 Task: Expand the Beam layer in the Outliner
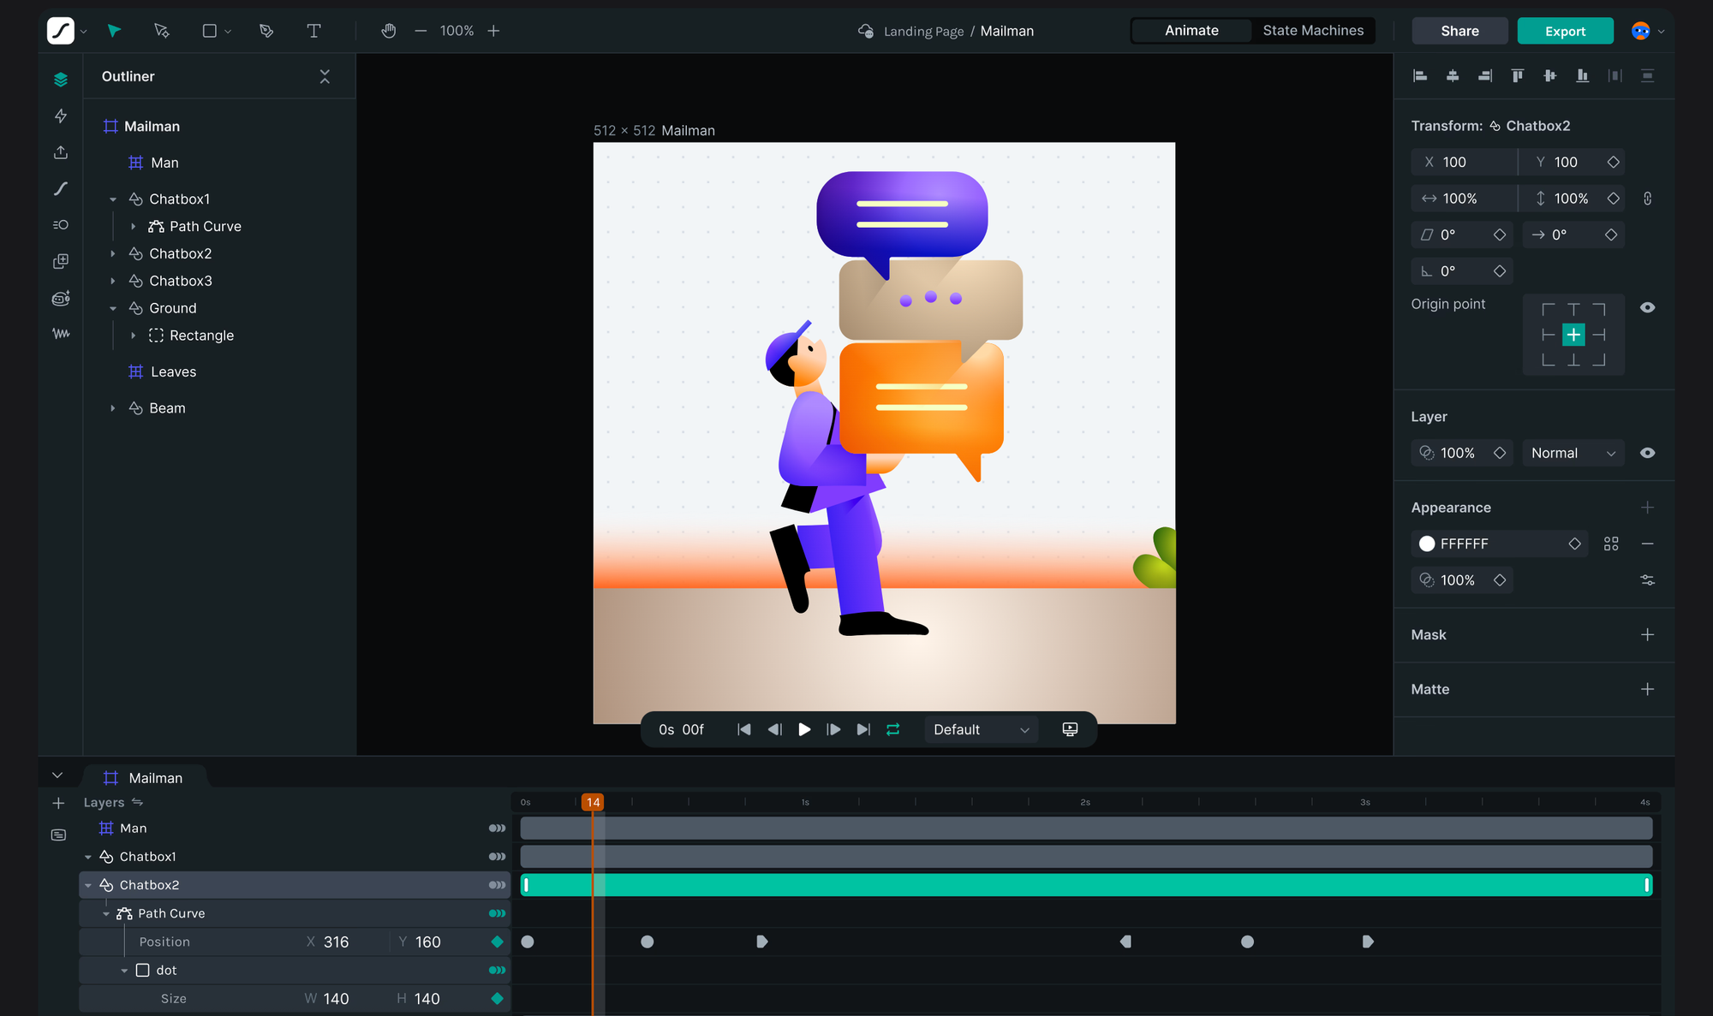[113, 407]
